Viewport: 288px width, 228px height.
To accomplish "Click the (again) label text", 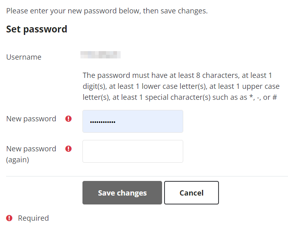I will click(x=17, y=160).
